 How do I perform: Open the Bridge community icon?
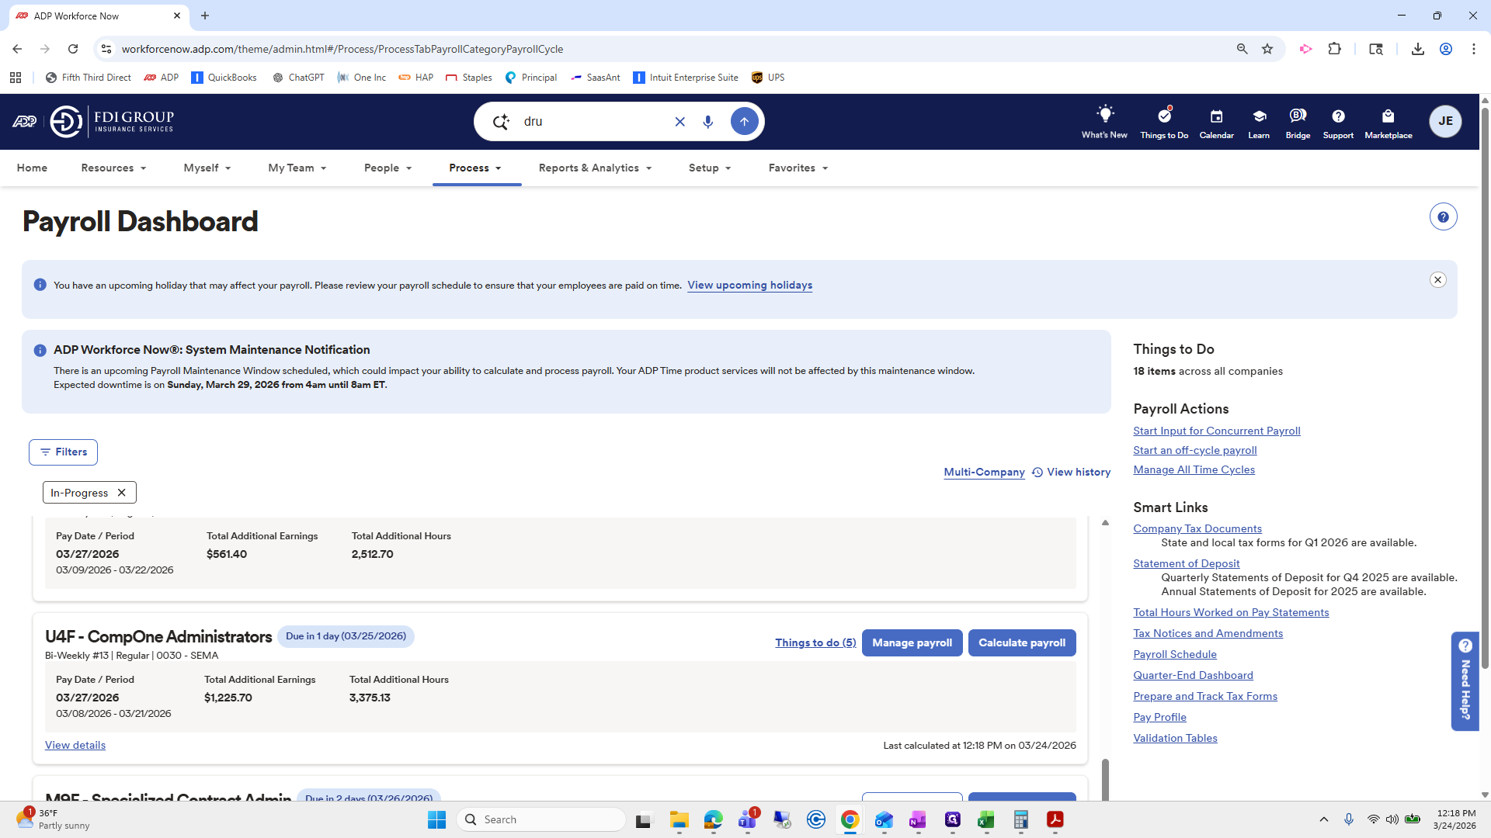click(1297, 121)
